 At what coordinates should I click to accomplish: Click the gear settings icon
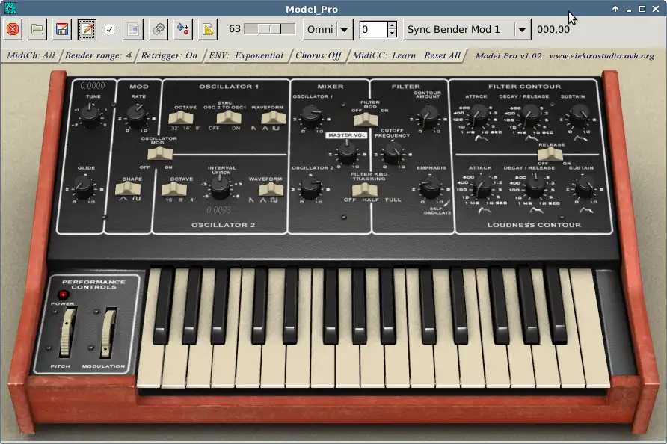(x=159, y=29)
